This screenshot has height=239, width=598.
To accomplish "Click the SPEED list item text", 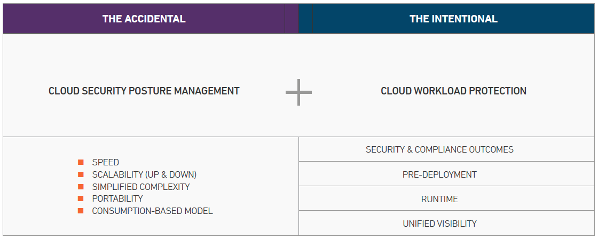I will (x=106, y=163).
